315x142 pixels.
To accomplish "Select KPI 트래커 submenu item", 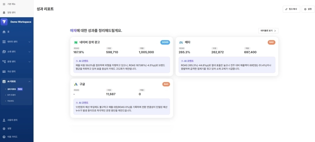I will [11, 95].
